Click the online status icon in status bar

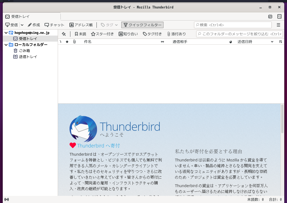point(7,199)
